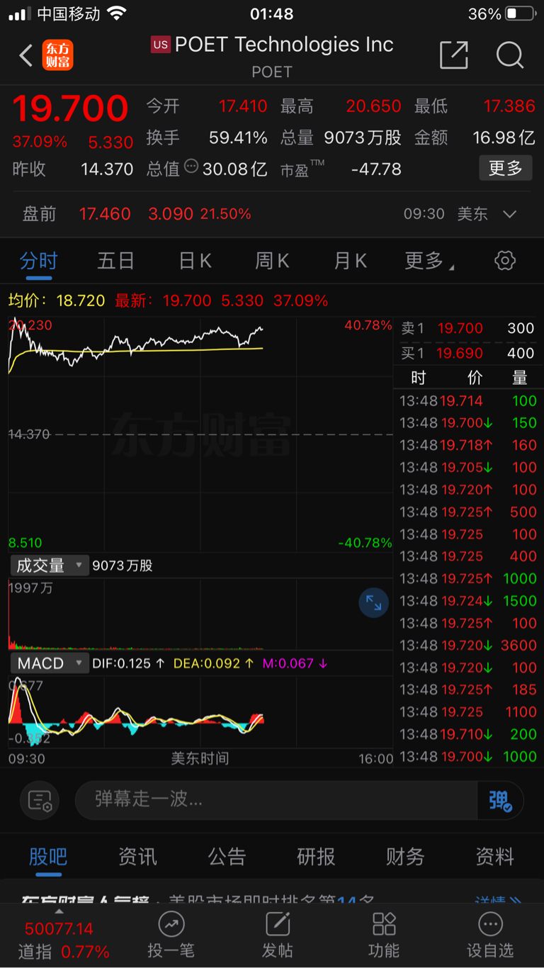Viewport: 544px width, 968px height.
Task: Open chart settings gear icon
Action: [x=504, y=261]
